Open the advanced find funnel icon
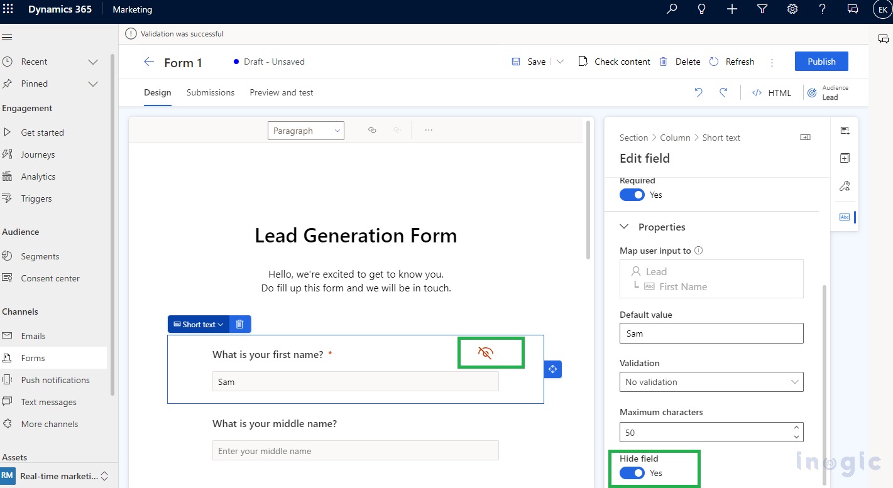 [x=762, y=9]
